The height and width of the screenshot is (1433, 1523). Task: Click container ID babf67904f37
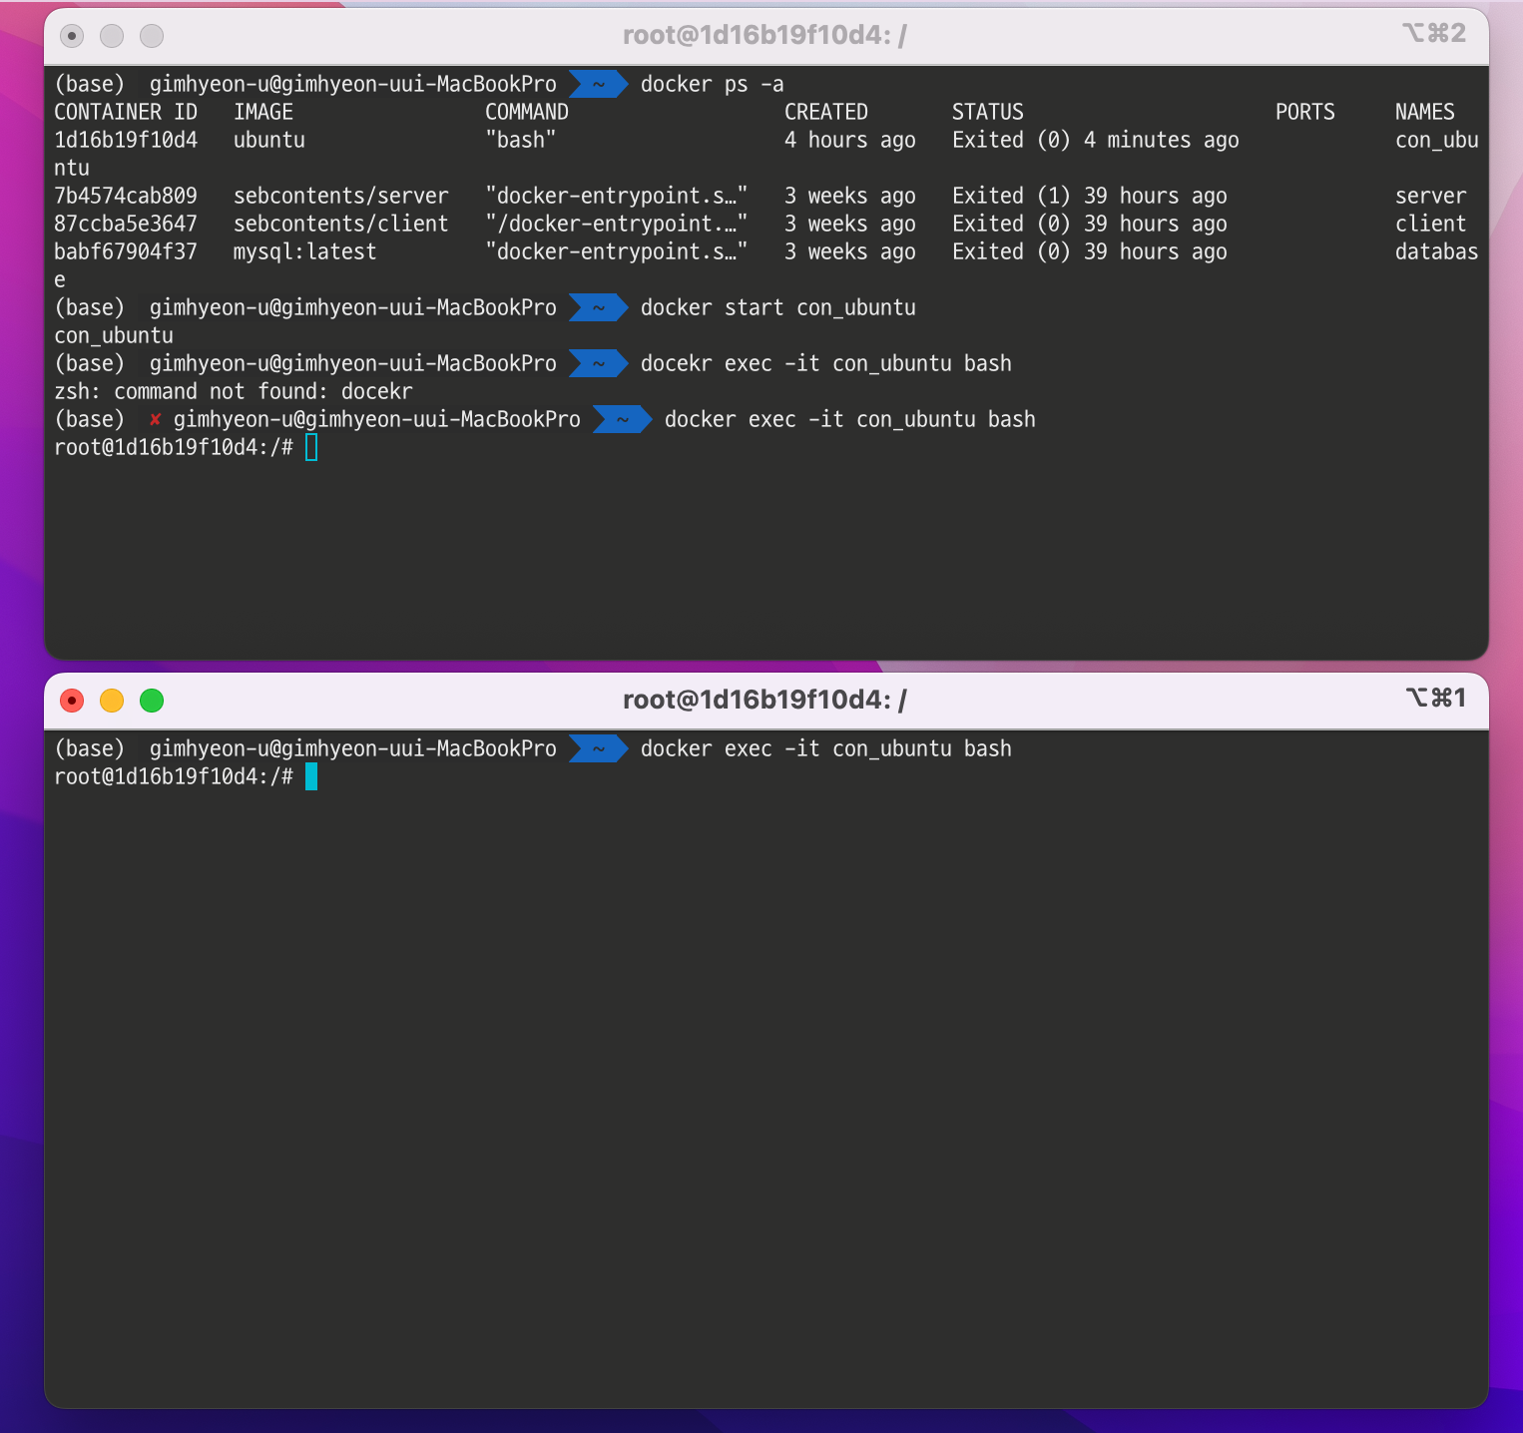click(x=126, y=251)
